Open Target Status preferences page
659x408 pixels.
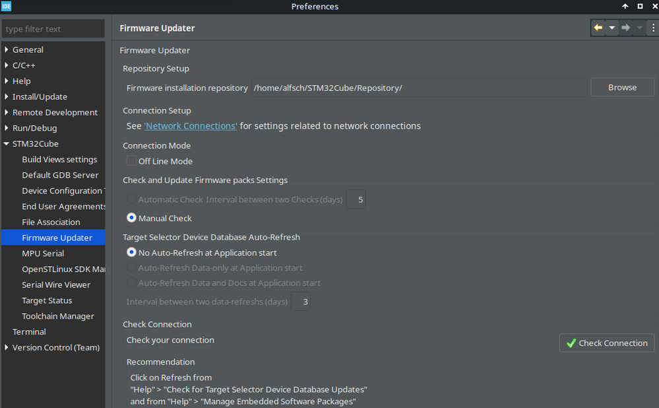coord(47,301)
